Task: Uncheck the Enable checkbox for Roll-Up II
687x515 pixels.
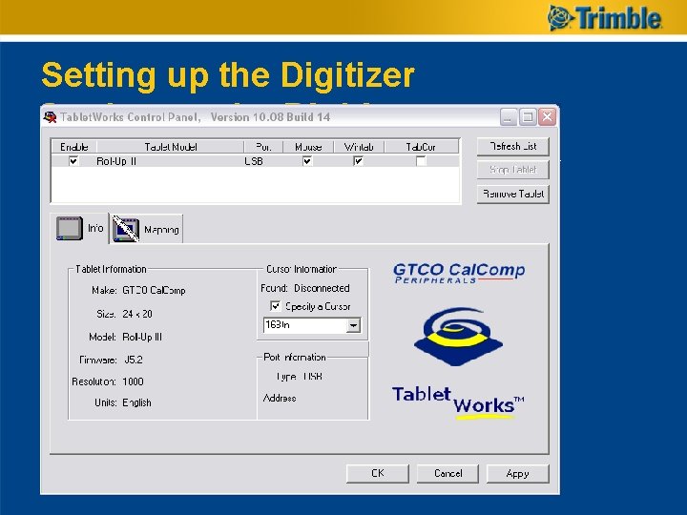Action: point(73,161)
